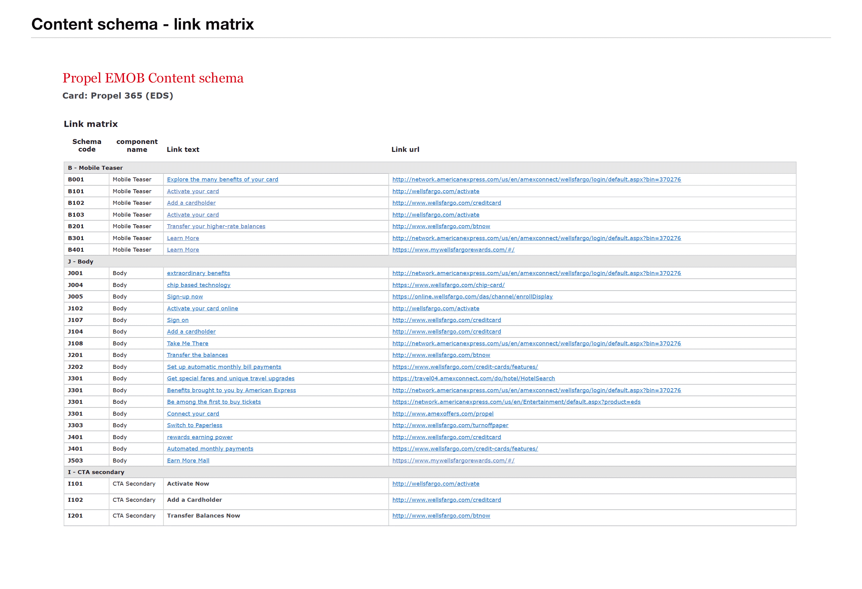Click 'Transfer your higher-rate balances' link
This screenshot has height=589, width=862.
tap(216, 226)
